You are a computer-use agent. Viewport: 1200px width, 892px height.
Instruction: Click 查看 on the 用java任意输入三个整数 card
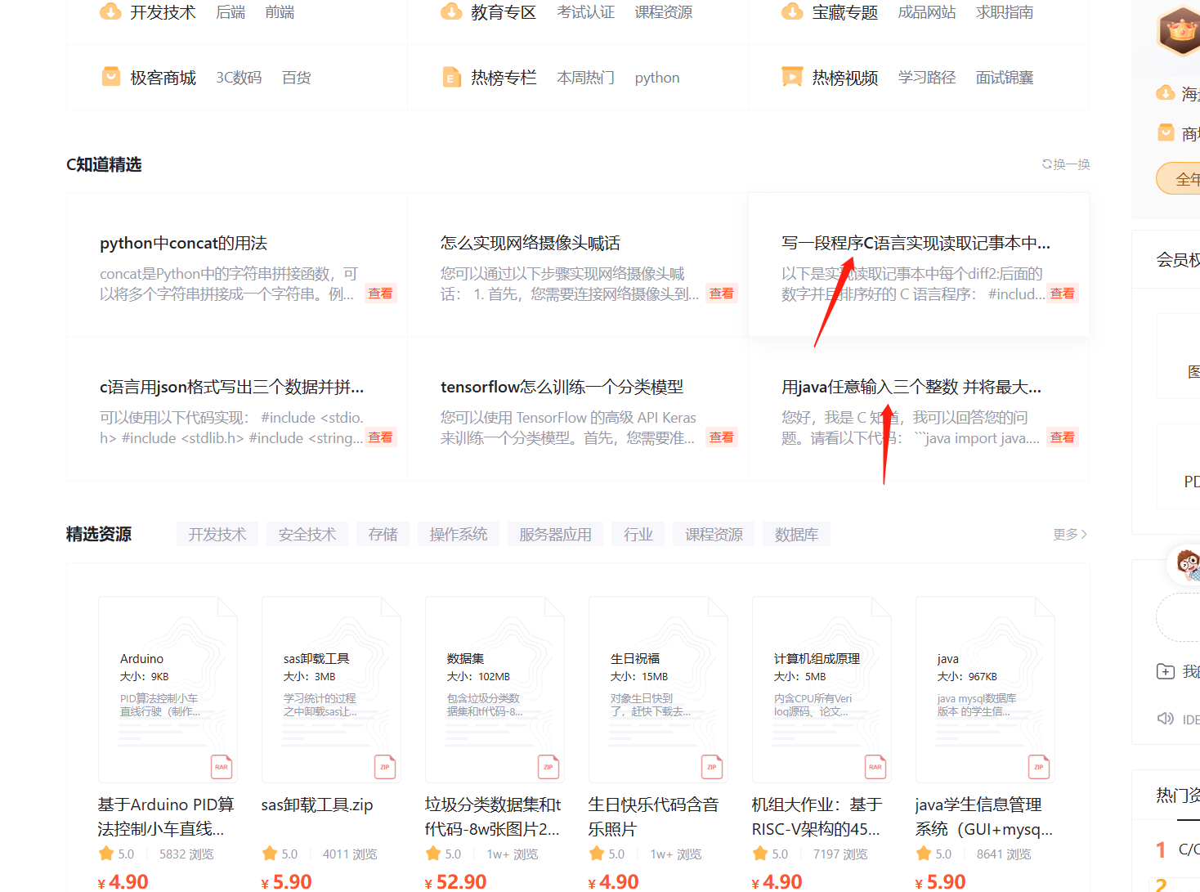tap(1063, 437)
